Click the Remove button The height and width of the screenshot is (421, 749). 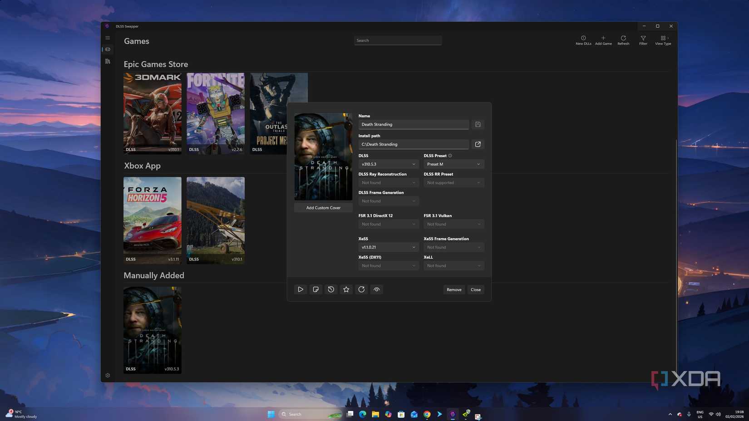[x=454, y=289]
